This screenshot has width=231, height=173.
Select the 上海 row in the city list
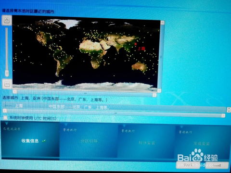[114, 106]
